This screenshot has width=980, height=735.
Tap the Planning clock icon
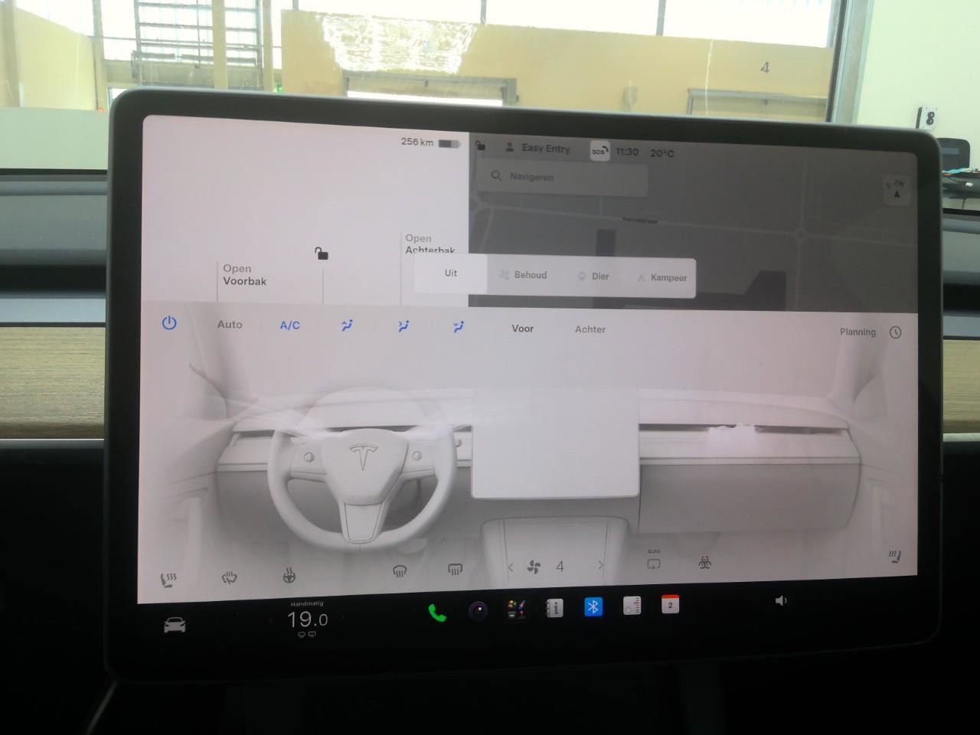coord(895,332)
